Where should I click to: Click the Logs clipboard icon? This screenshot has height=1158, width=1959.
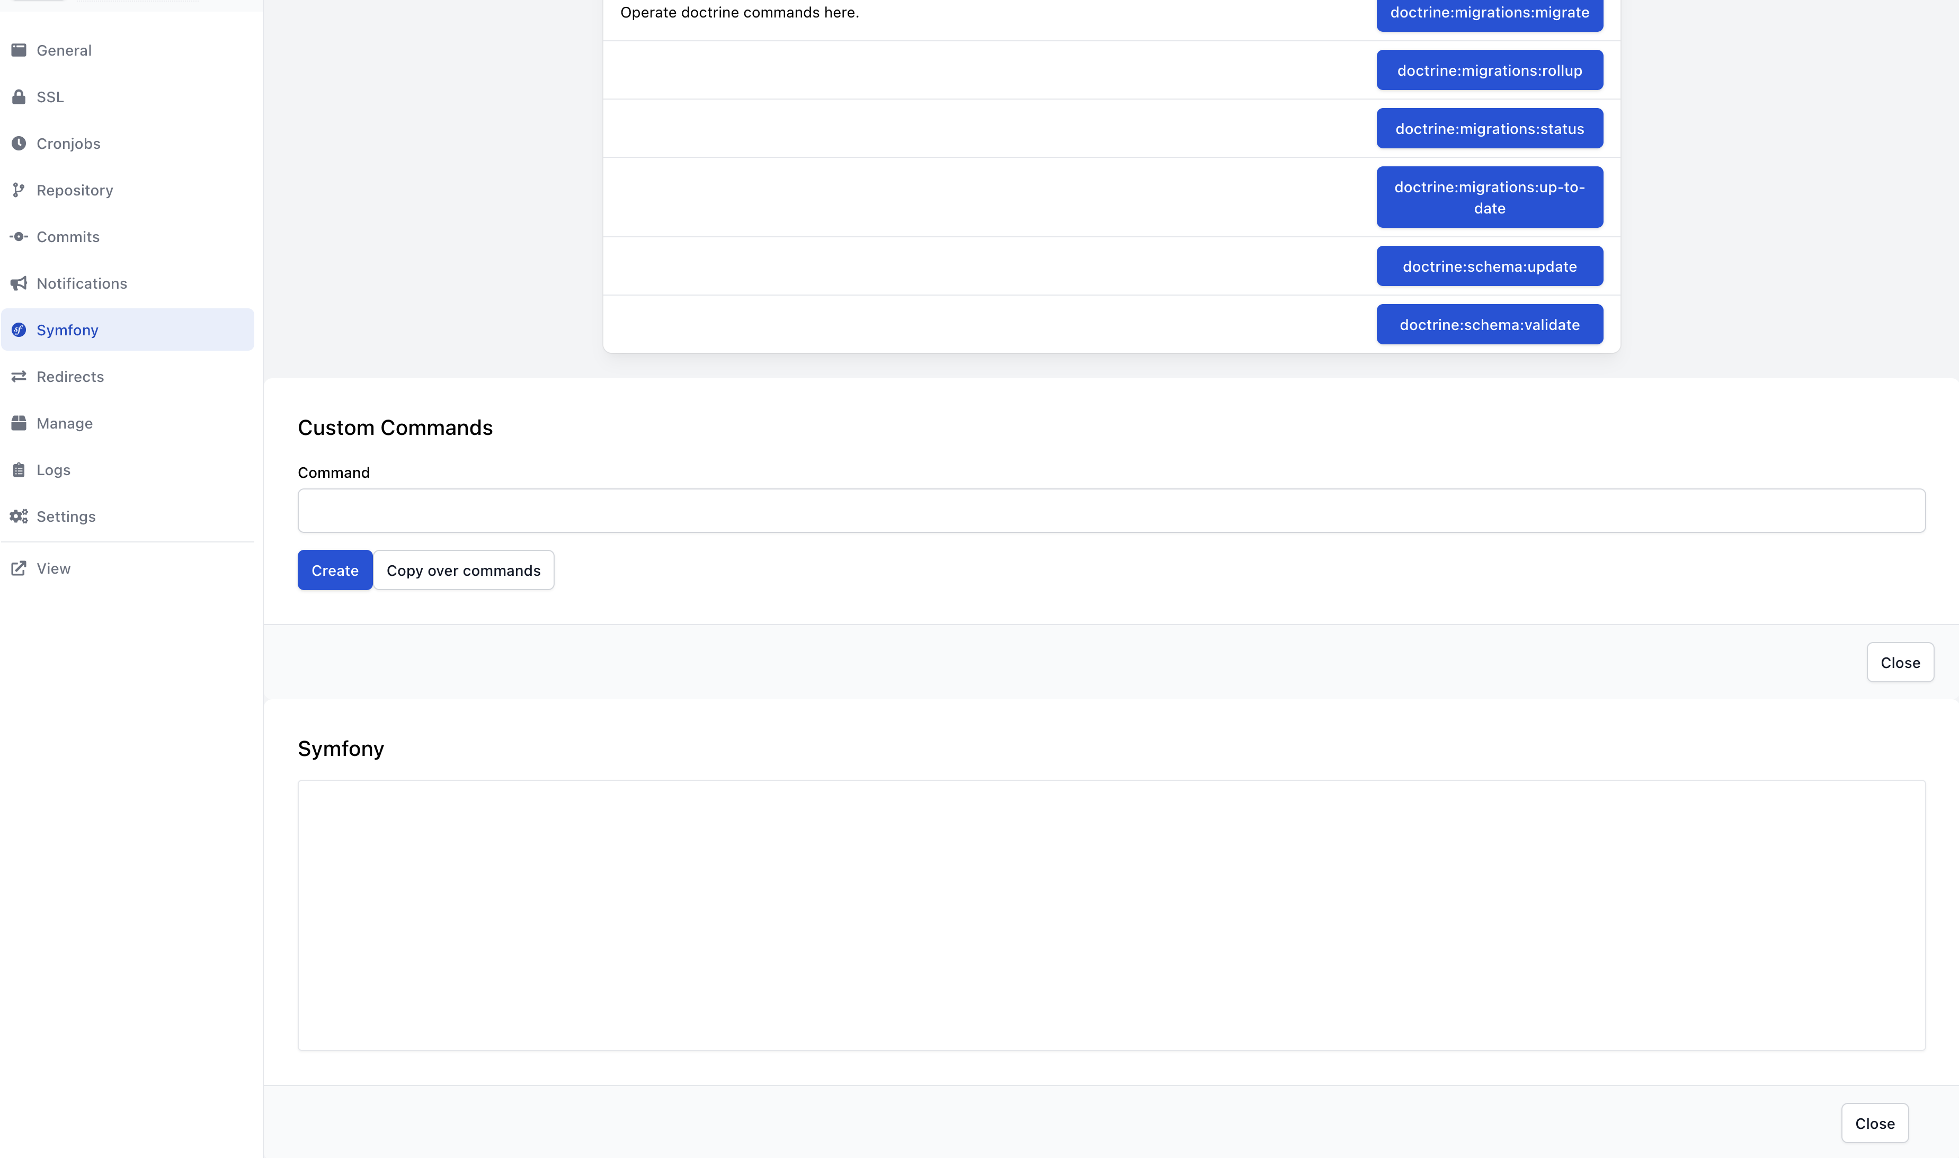point(19,470)
